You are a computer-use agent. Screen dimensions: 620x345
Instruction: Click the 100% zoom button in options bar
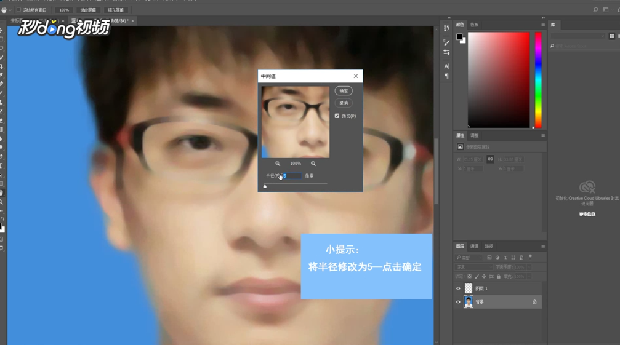click(64, 10)
